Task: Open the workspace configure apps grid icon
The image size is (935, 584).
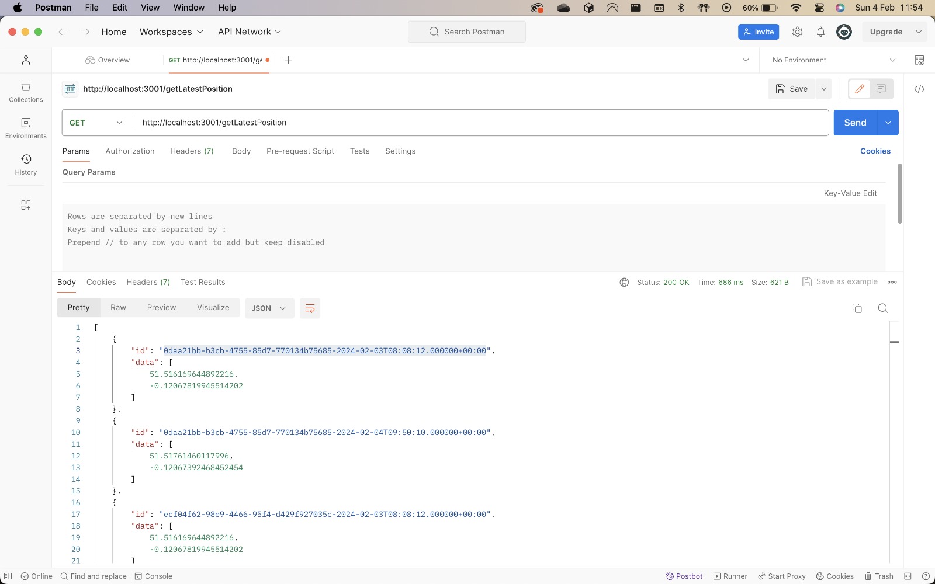Action: click(x=26, y=205)
